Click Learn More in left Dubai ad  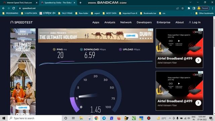[23, 108]
